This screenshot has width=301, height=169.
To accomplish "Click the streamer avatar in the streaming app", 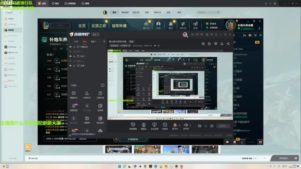I will click(x=185, y=35).
